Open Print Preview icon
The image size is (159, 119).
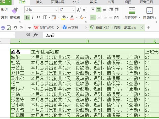(9, 28)
